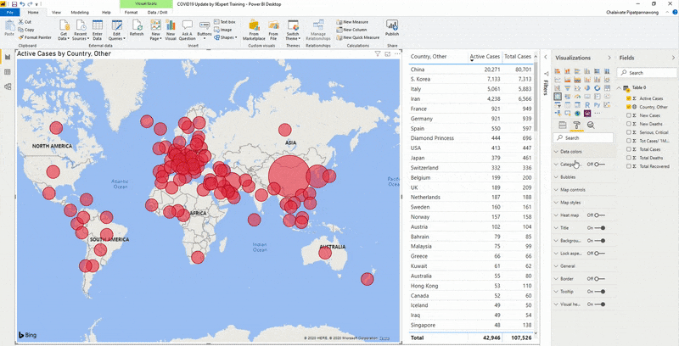679x346 pixels.
Task: Toggle the Border switch
Action: coord(600,278)
